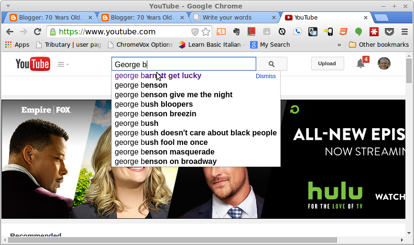This screenshot has height=245, width=414.
Task: Click the magnifier search button
Action: click(x=272, y=64)
